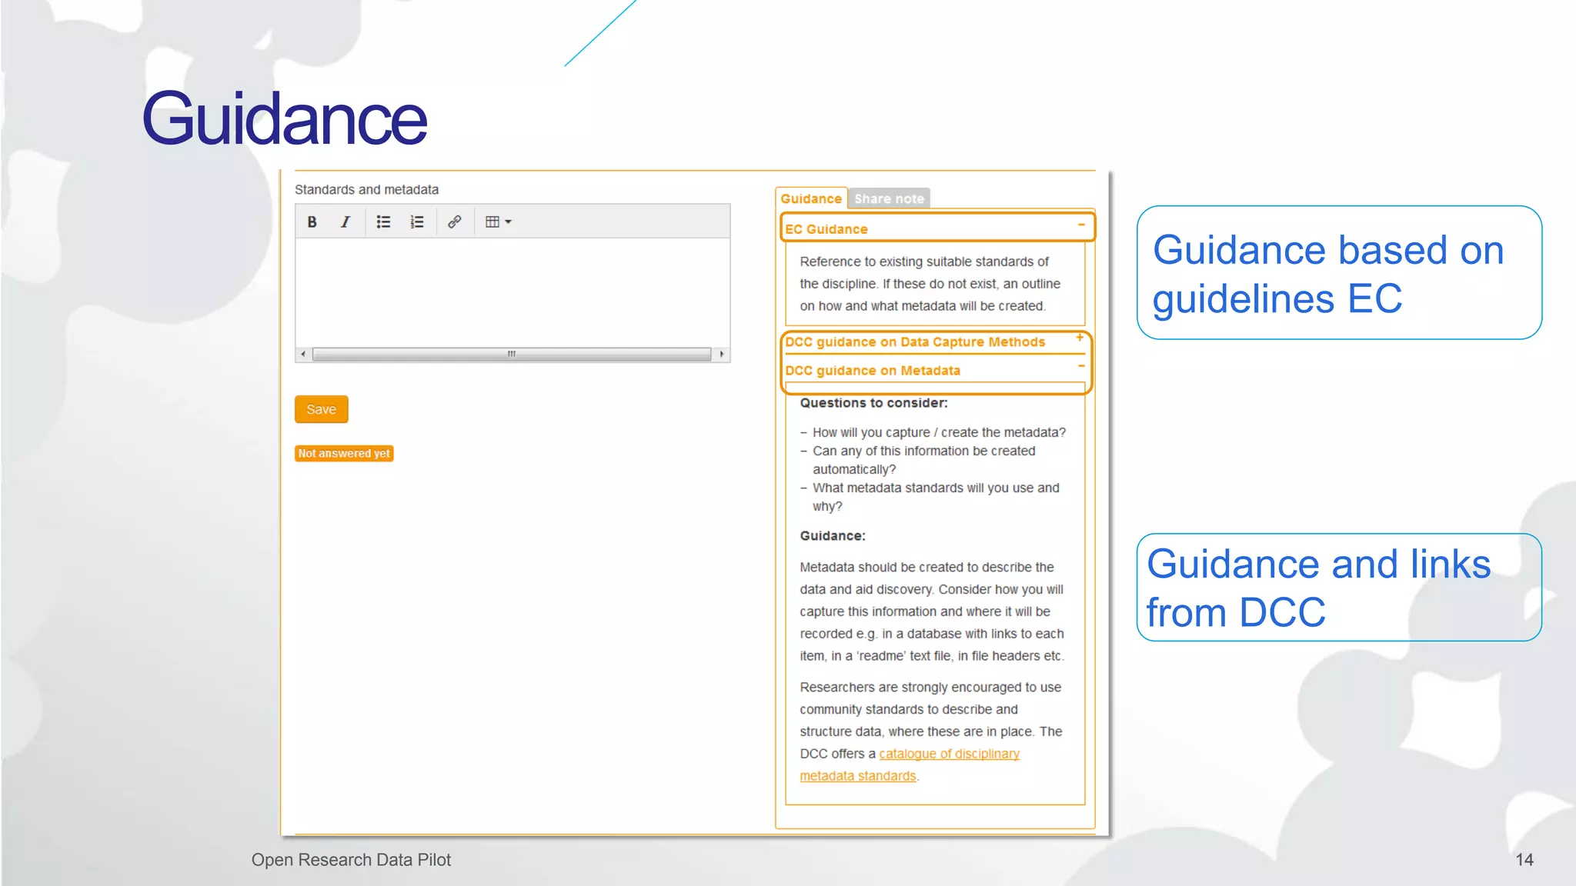Screen dimensions: 1576x886
Task: Insert a hyperlink with the chain icon
Action: pos(455,222)
